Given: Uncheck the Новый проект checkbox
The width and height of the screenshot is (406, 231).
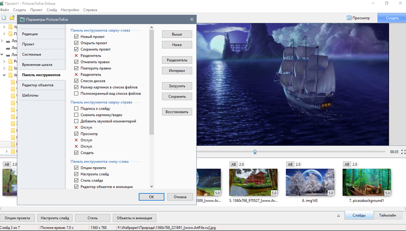Looking at the screenshot, I should [x=76, y=36].
